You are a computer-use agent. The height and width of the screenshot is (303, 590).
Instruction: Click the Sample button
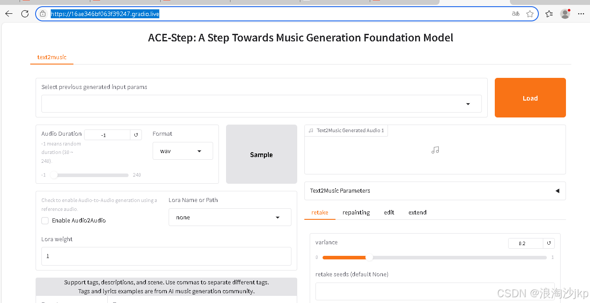261,154
